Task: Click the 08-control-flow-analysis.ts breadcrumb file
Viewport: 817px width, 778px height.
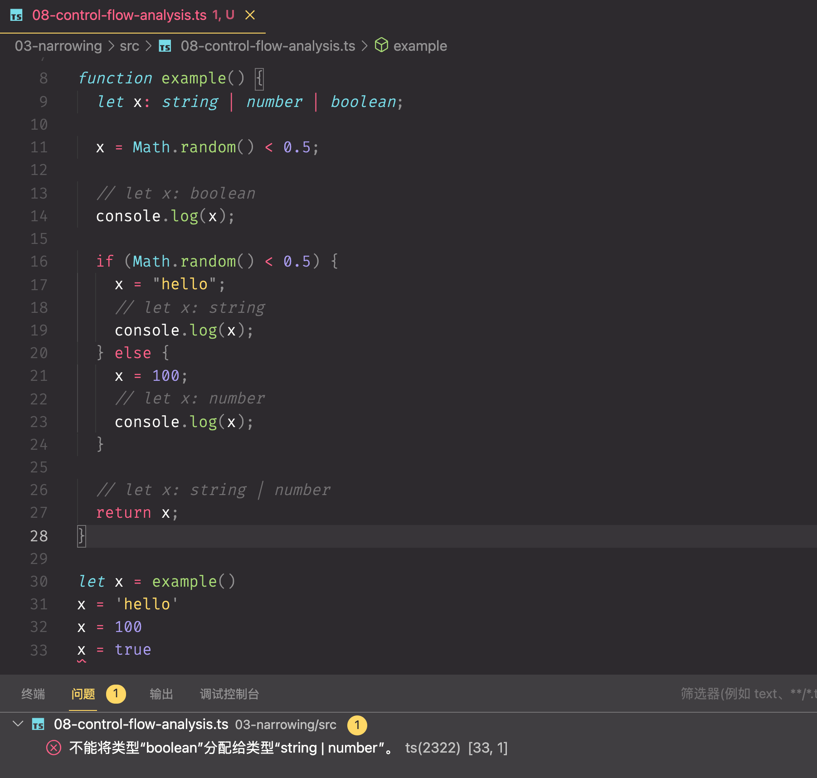Action: pos(267,46)
